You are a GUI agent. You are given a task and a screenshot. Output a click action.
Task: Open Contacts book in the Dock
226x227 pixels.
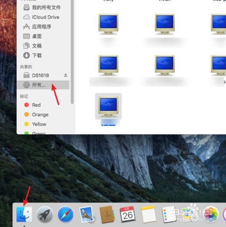pyautogui.click(x=107, y=214)
